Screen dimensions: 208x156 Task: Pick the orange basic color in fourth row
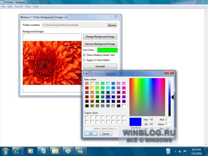click(x=92, y=97)
